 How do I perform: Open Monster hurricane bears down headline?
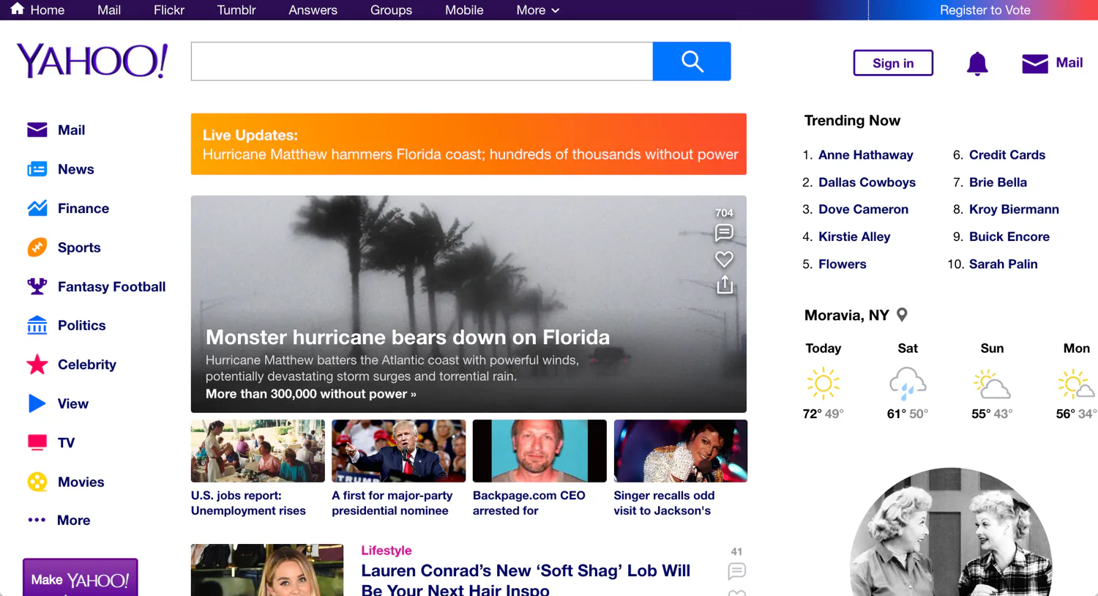coord(408,337)
